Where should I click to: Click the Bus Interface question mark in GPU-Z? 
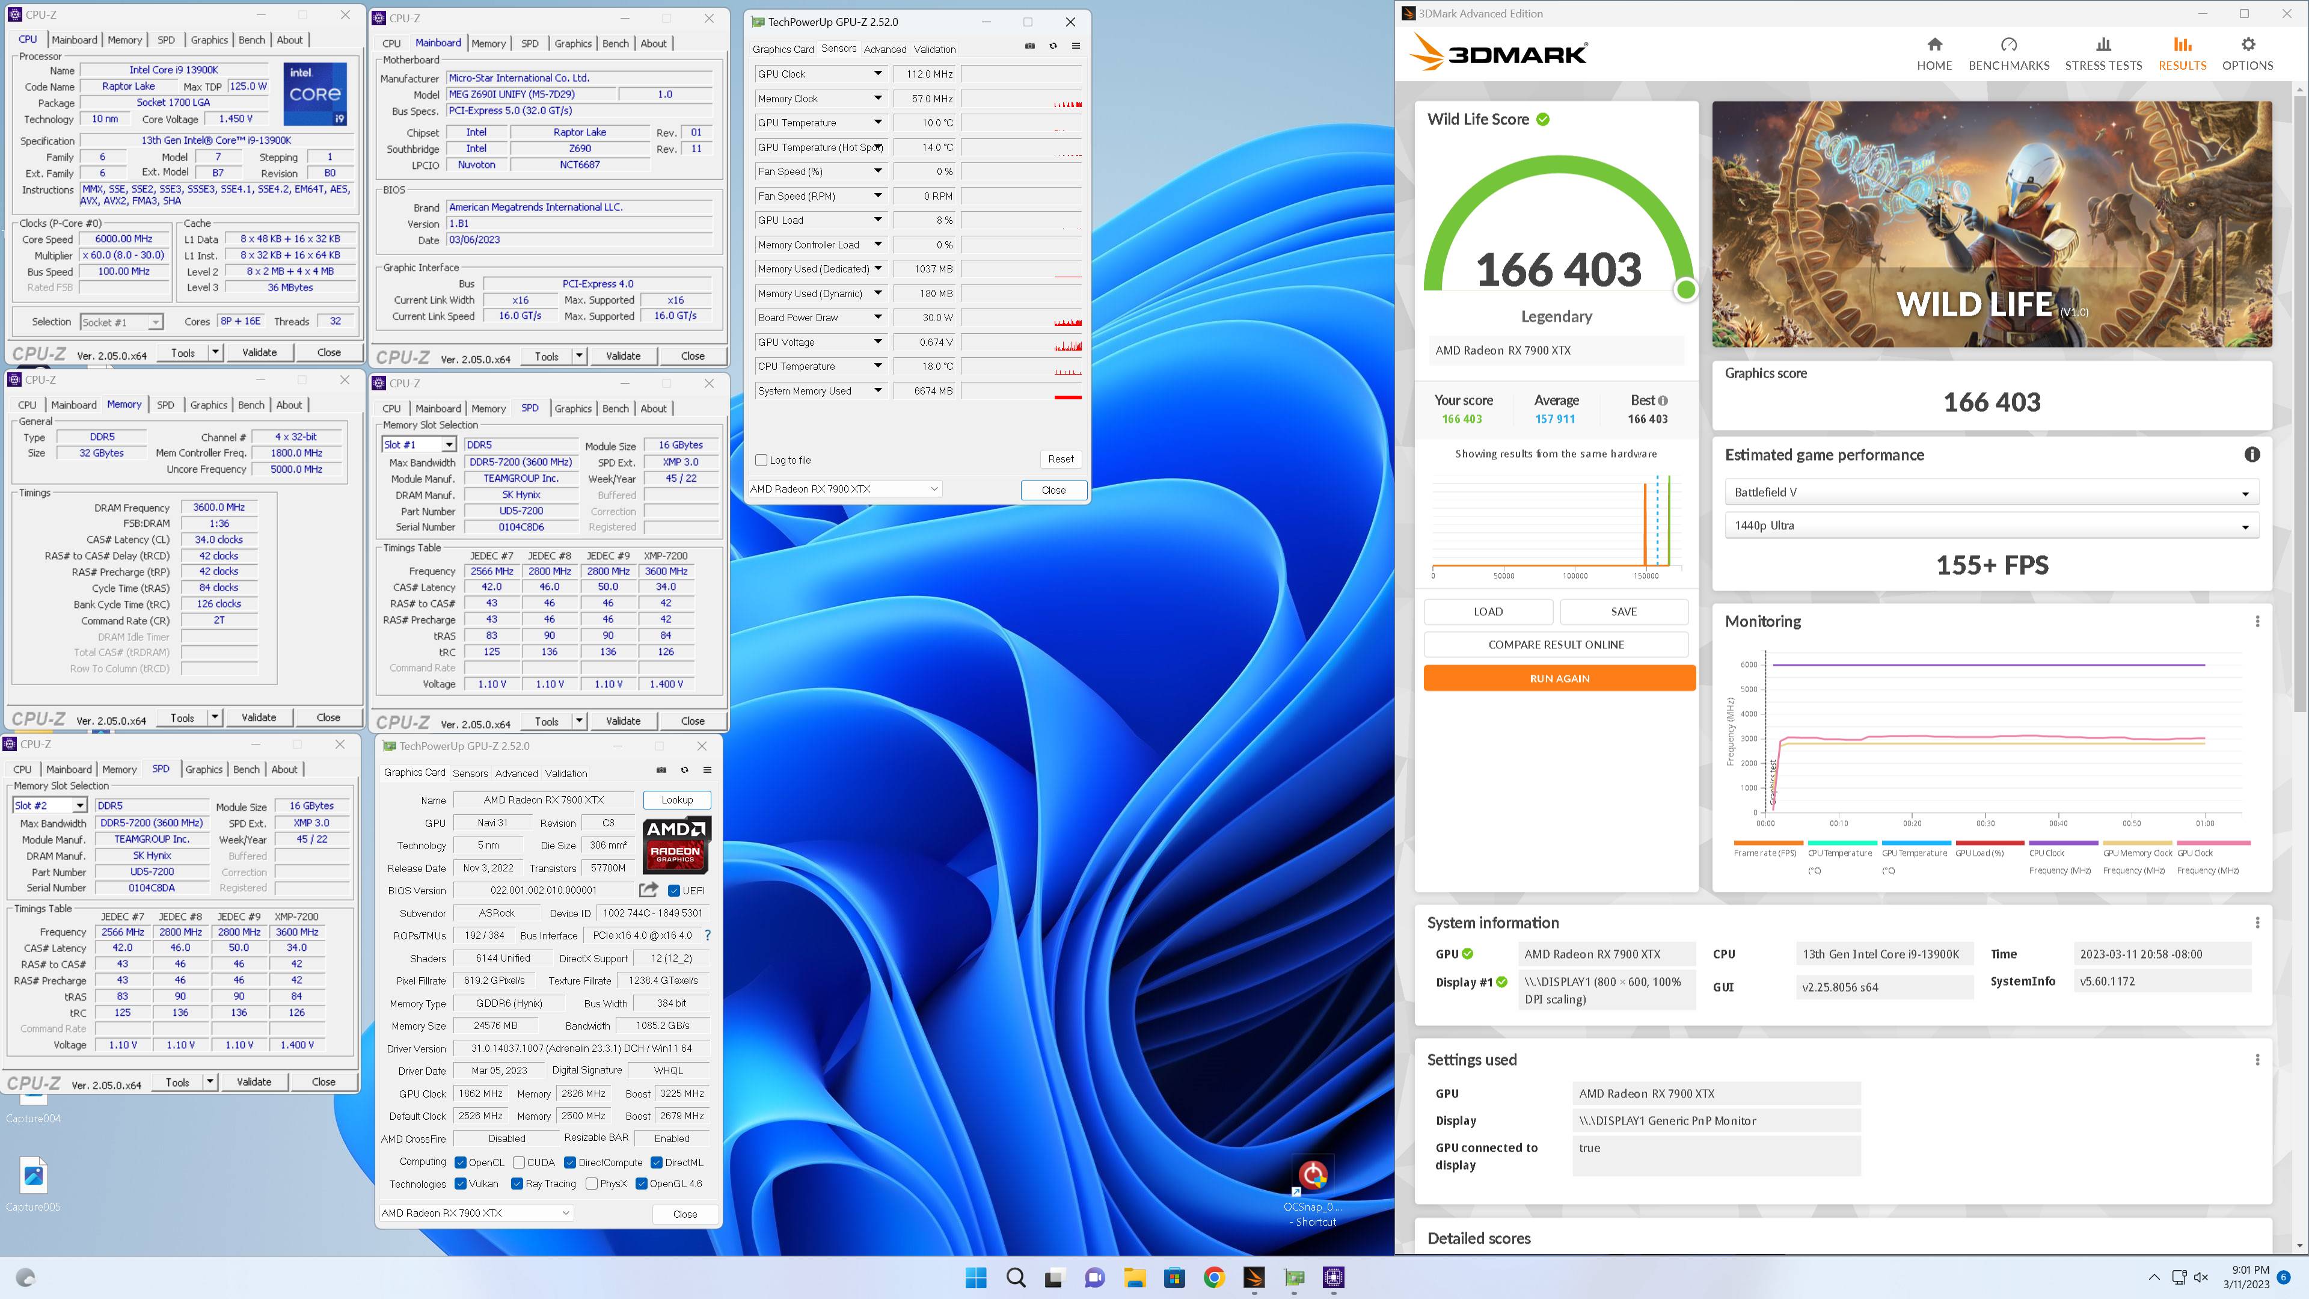click(x=707, y=935)
